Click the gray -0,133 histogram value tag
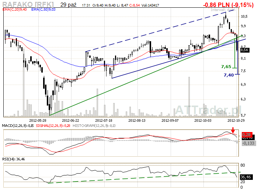258x192 pixels. click(249, 143)
